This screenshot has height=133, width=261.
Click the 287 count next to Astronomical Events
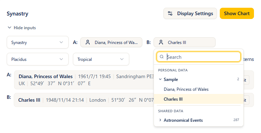pyautogui.click(x=236, y=120)
